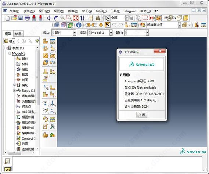This screenshot has height=174, width=209.
Task: Close license dialog with red X
Action: (159, 51)
